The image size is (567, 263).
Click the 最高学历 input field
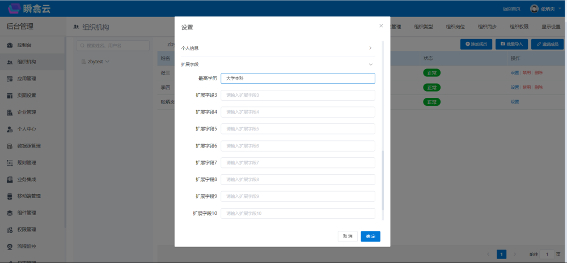click(x=298, y=79)
